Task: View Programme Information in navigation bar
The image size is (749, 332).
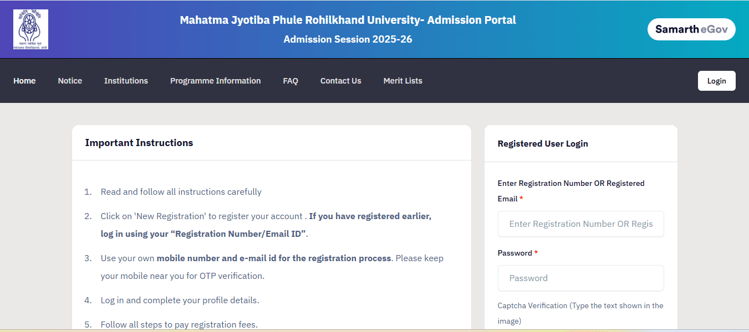Action: coord(215,81)
